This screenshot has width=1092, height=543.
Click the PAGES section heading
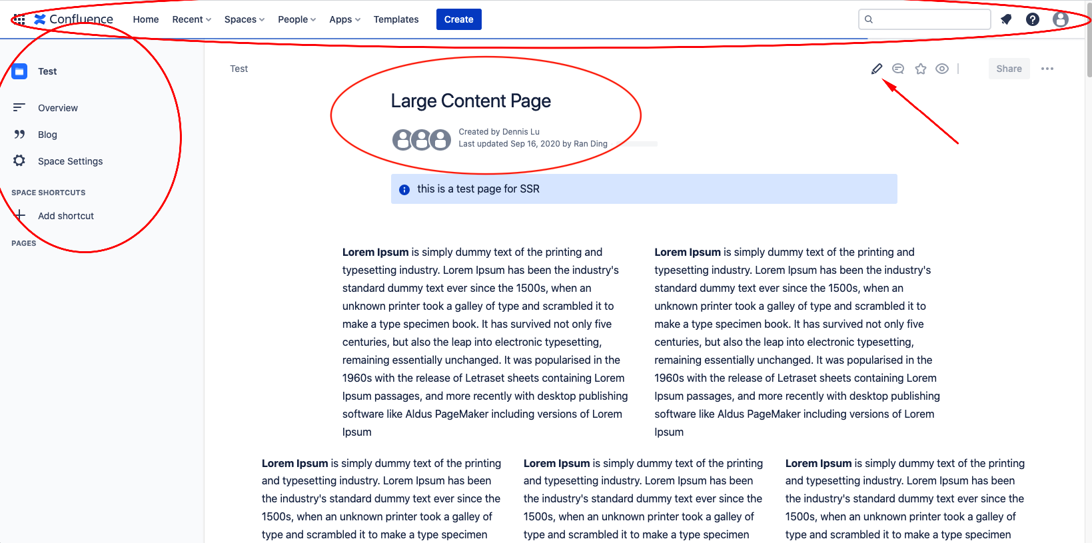pos(24,243)
